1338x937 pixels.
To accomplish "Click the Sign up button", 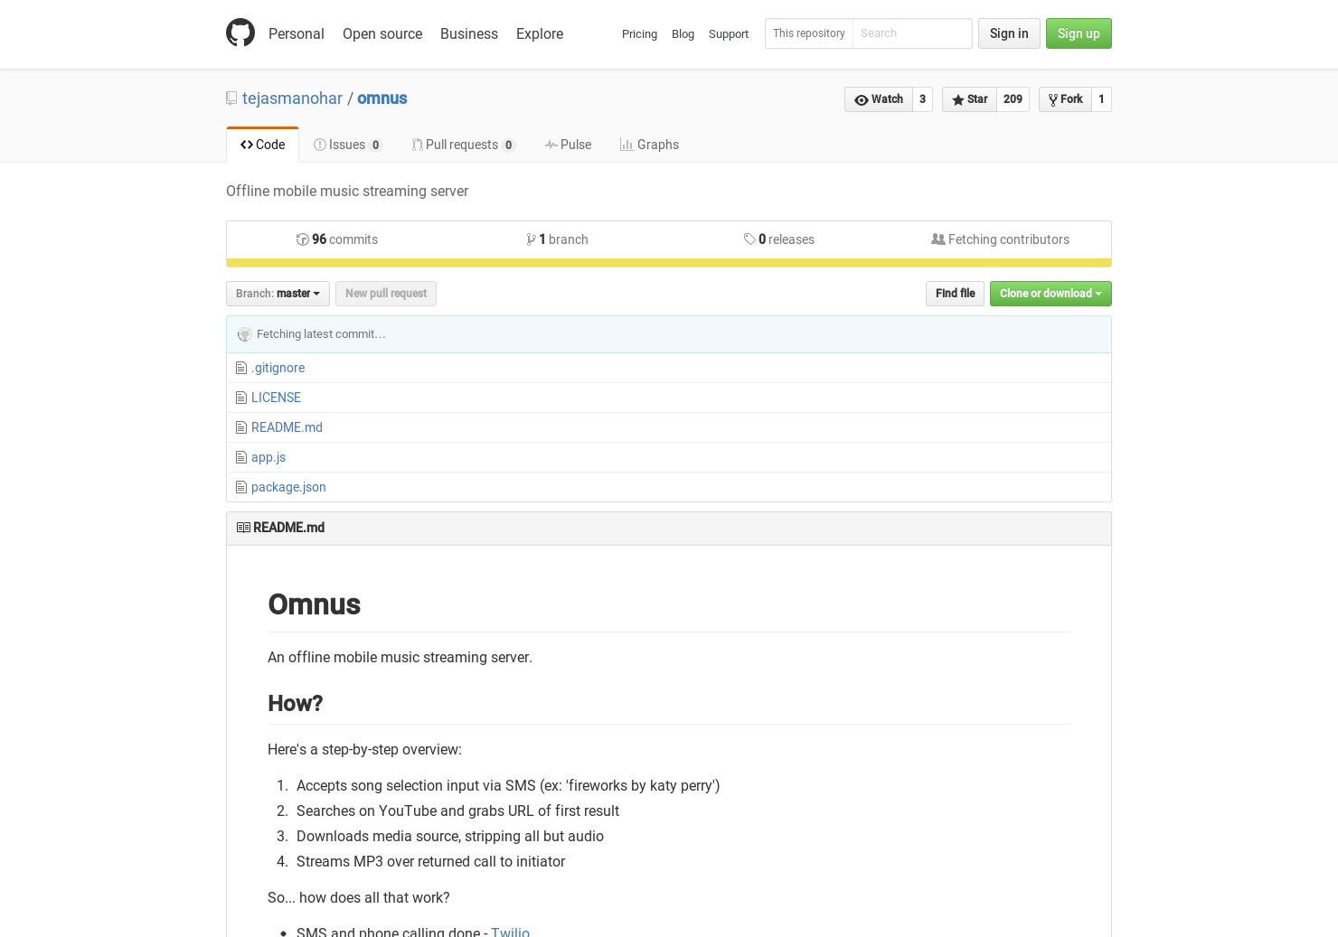I will tap(1079, 33).
